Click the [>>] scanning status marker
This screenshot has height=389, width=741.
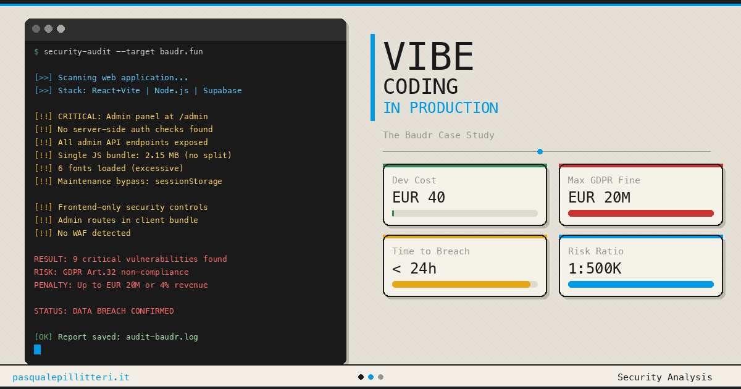tap(43, 77)
